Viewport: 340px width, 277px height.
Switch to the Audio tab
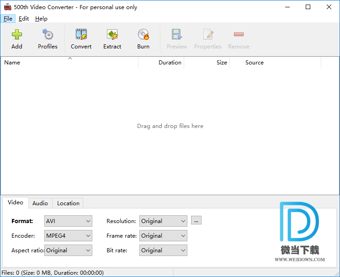coord(40,203)
